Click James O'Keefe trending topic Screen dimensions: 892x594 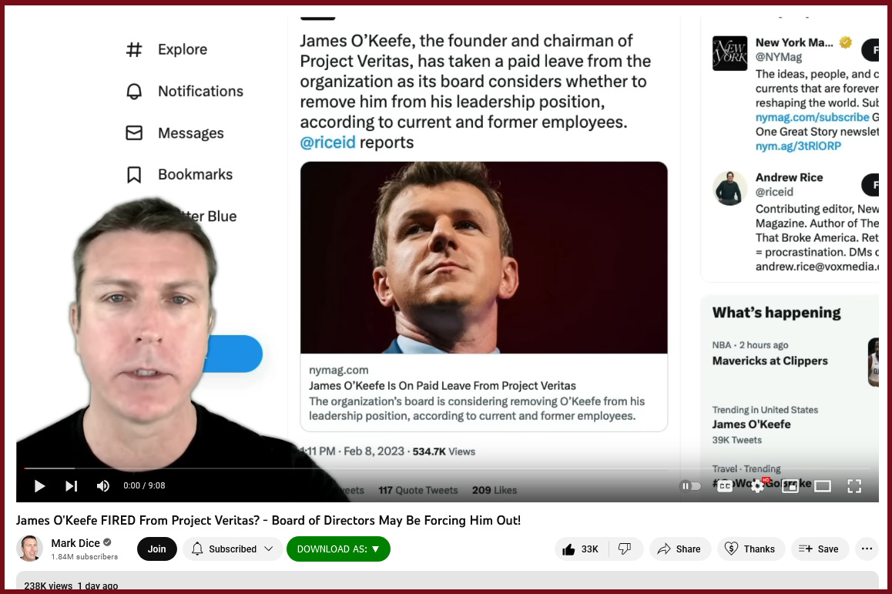[752, 425]
